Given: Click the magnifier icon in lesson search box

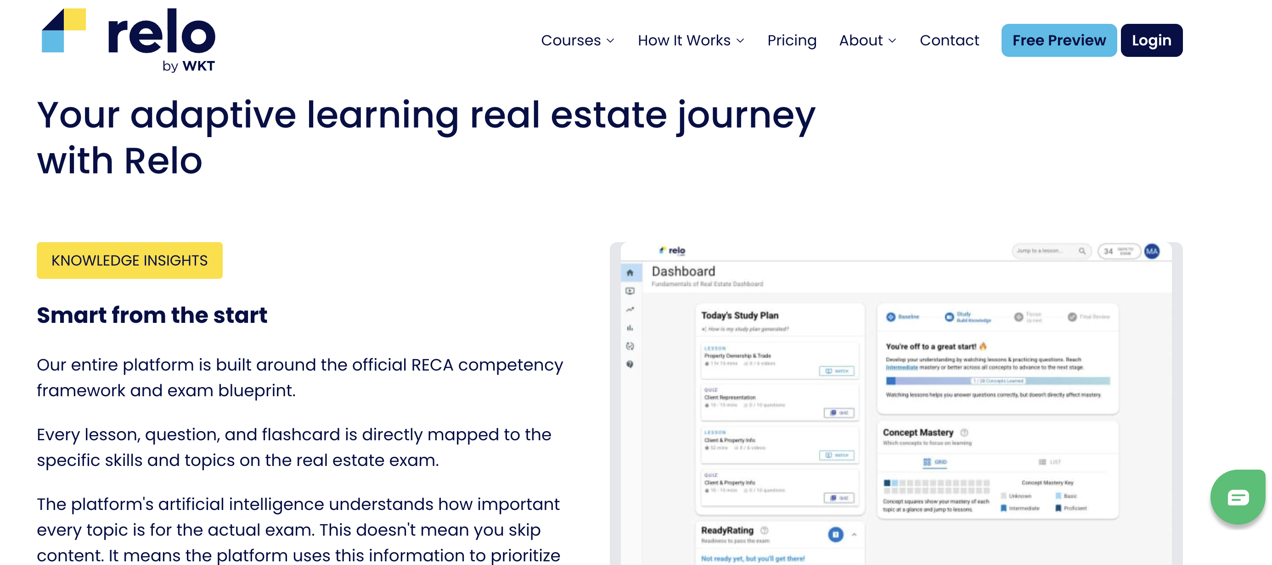Looking at the screenshot, I should pyautogui.click(x=1082, y=251).
